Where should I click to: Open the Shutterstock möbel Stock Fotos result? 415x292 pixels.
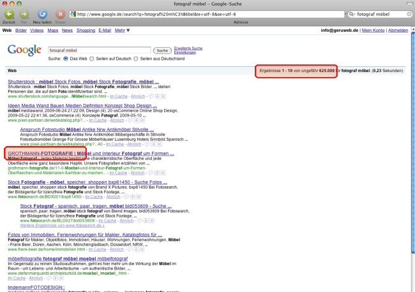coord(84,82)
